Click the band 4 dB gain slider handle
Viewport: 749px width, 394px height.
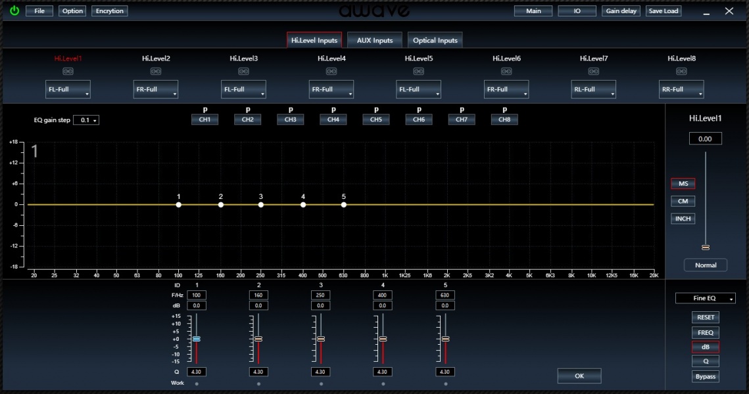tap(383, 339)
